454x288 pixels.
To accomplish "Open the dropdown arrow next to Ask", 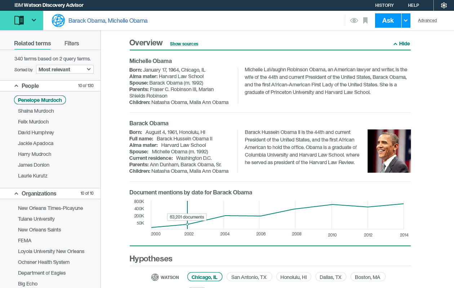I will [406, 21].
